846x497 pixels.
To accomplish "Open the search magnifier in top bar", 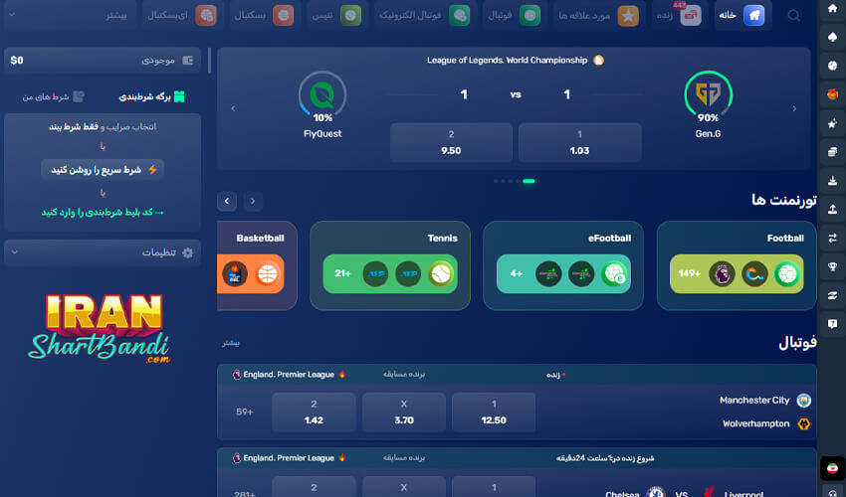I will (x=793, y=15).
